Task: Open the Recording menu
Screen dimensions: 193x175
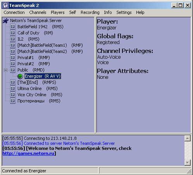Action: 90,12
